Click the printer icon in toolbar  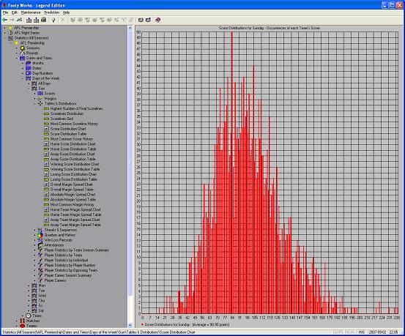(44, 20)
